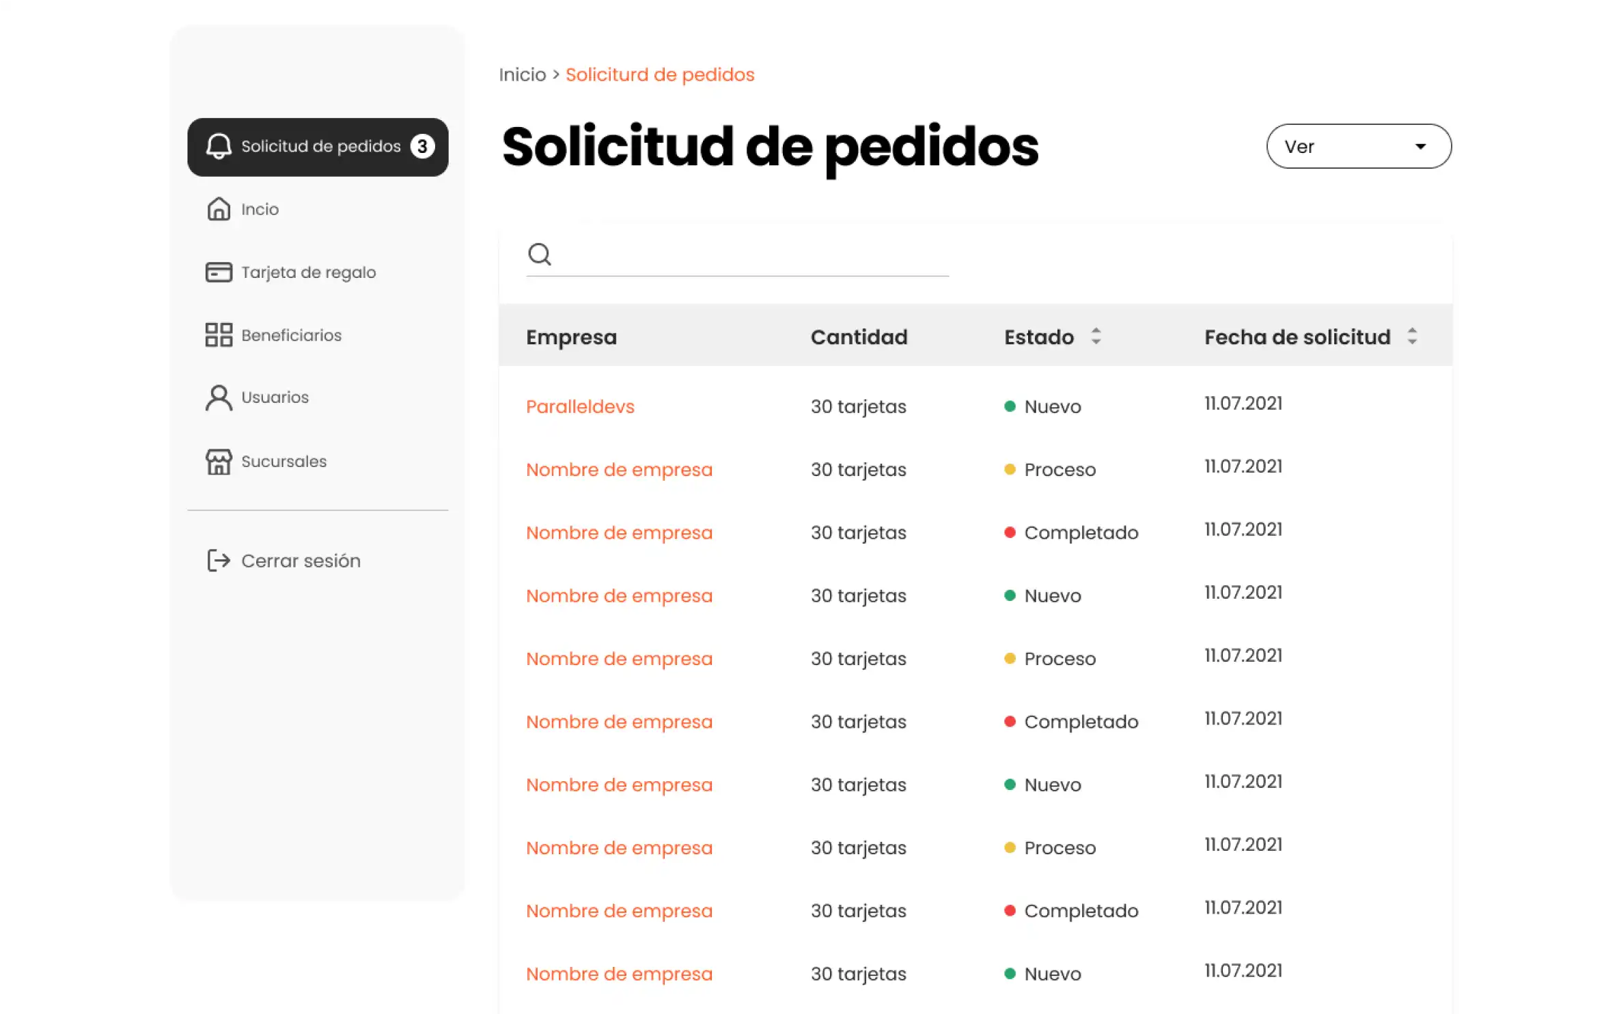This screenshot has height=1014, width=1621.
Task: Click Cerrar sesión to log out
Action: [x=301, y=561]
